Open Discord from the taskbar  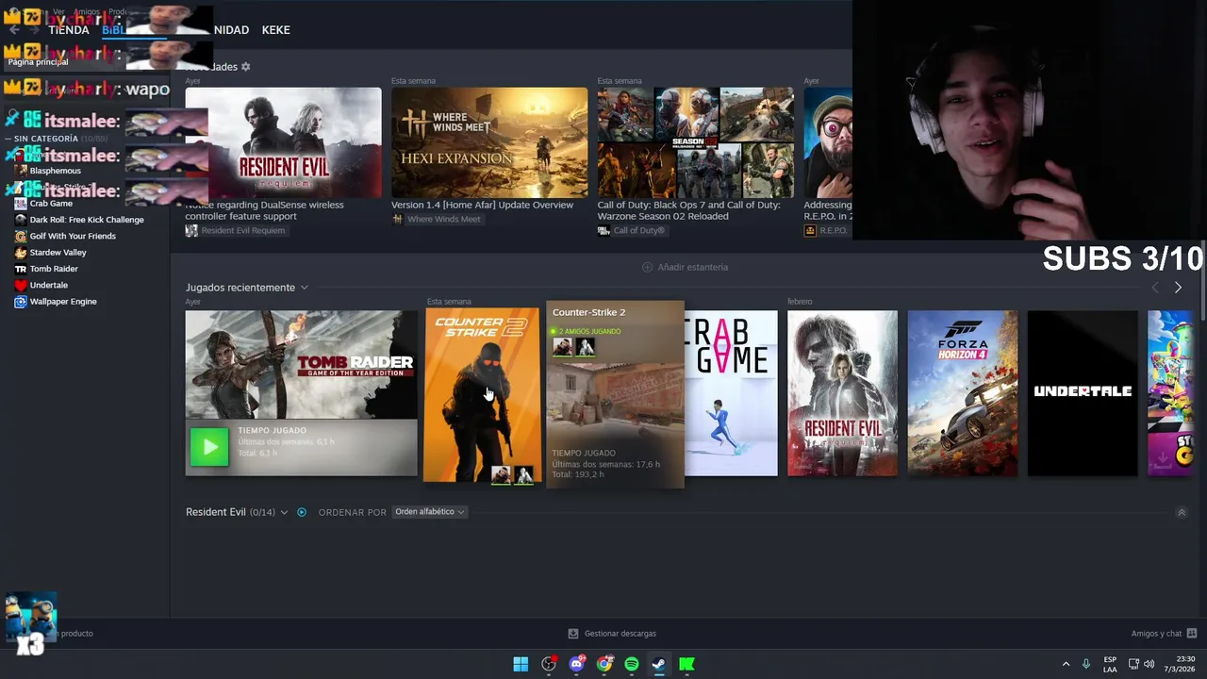point(576,664)
